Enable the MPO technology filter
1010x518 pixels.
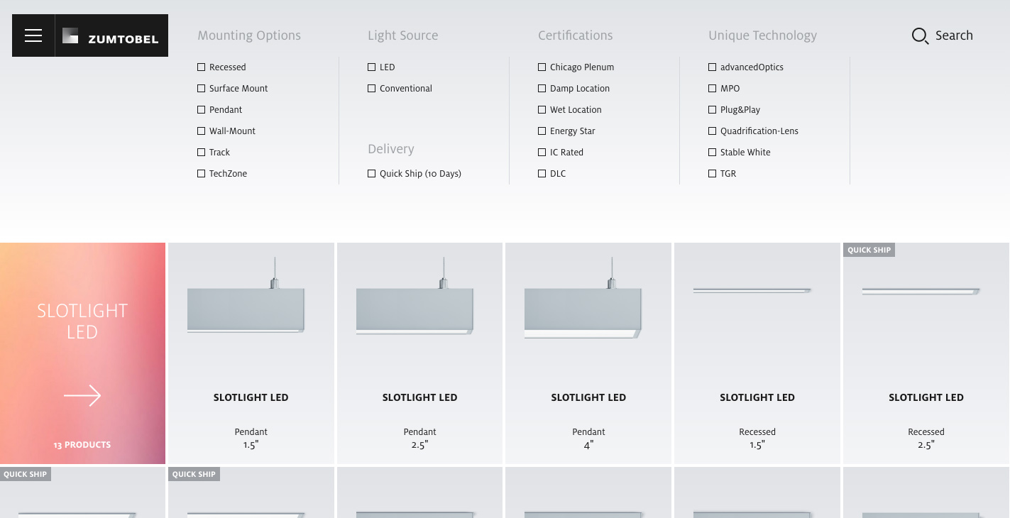(x=713, y=89)
